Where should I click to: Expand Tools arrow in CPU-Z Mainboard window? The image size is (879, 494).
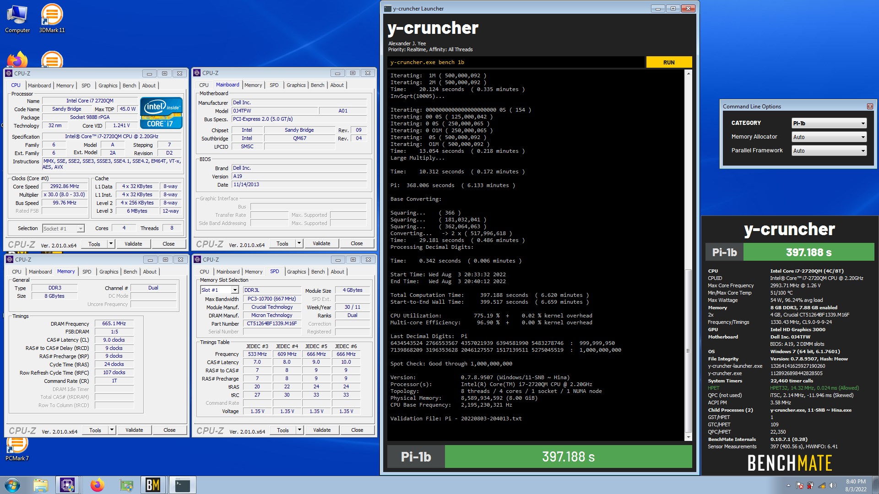299,243
